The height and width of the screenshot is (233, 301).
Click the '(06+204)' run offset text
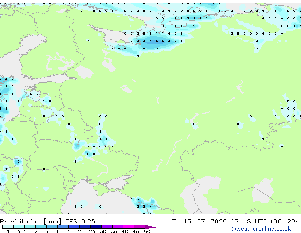(286, 222)
